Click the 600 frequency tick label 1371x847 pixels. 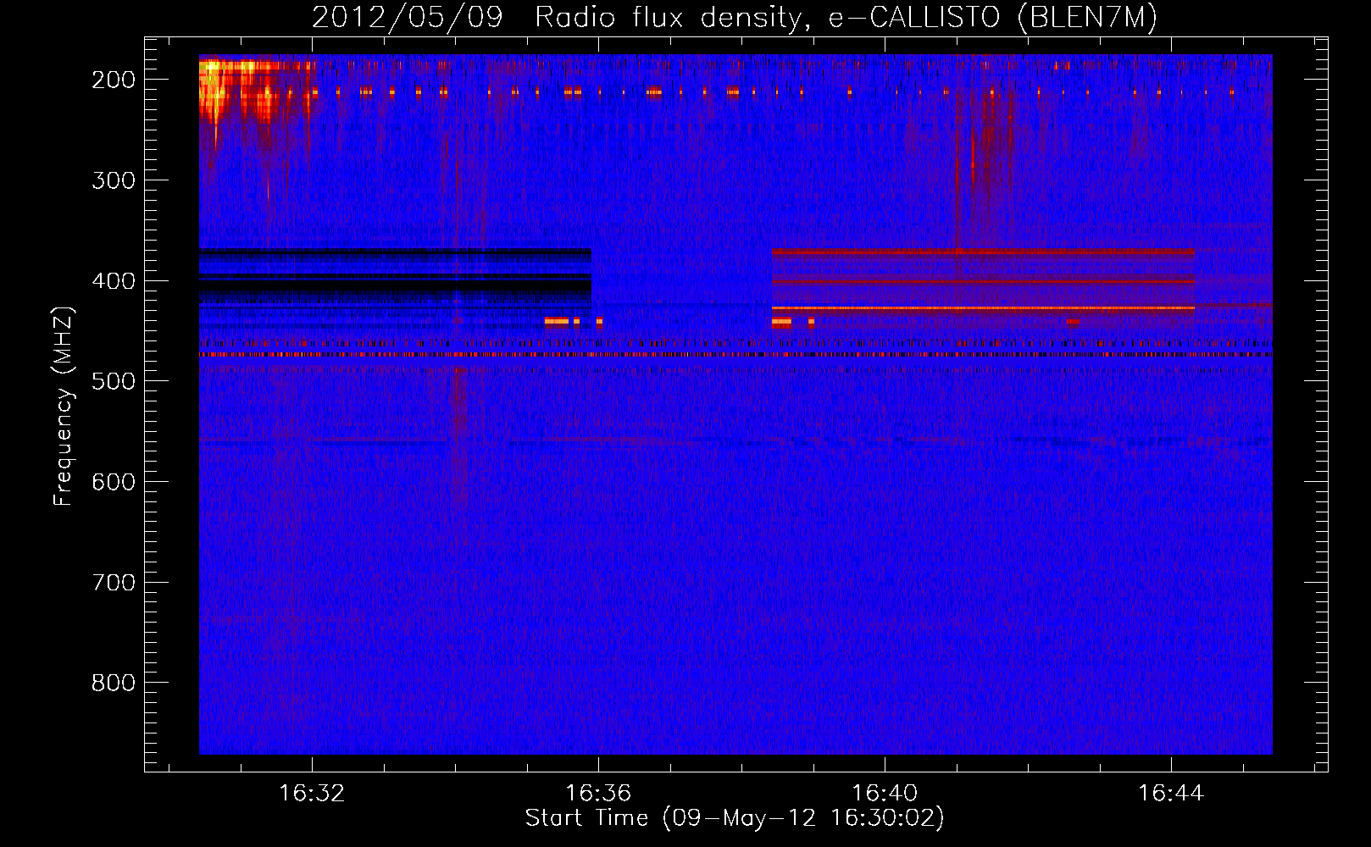pyautogui.click(x=114, y=482)
